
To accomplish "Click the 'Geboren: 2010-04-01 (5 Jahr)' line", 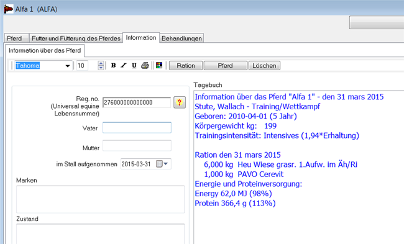I will coord(246,116).
